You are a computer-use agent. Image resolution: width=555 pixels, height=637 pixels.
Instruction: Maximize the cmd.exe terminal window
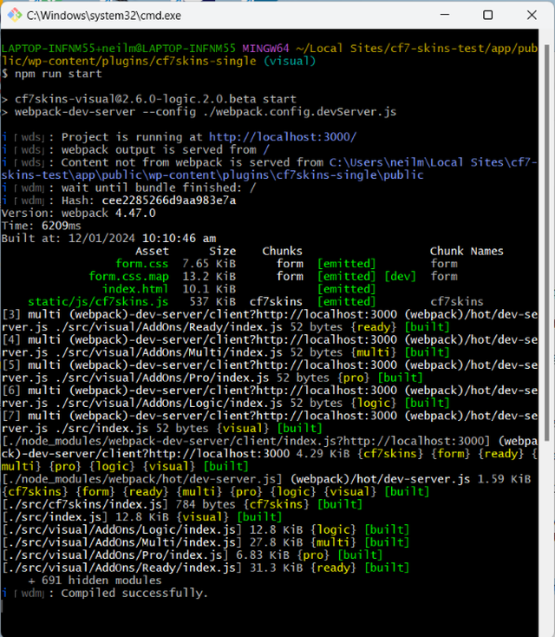pyautogui.click(x=488, y=16)
